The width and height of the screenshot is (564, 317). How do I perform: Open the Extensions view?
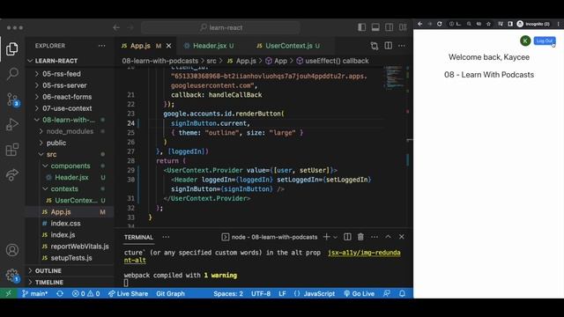coord(11,150)
